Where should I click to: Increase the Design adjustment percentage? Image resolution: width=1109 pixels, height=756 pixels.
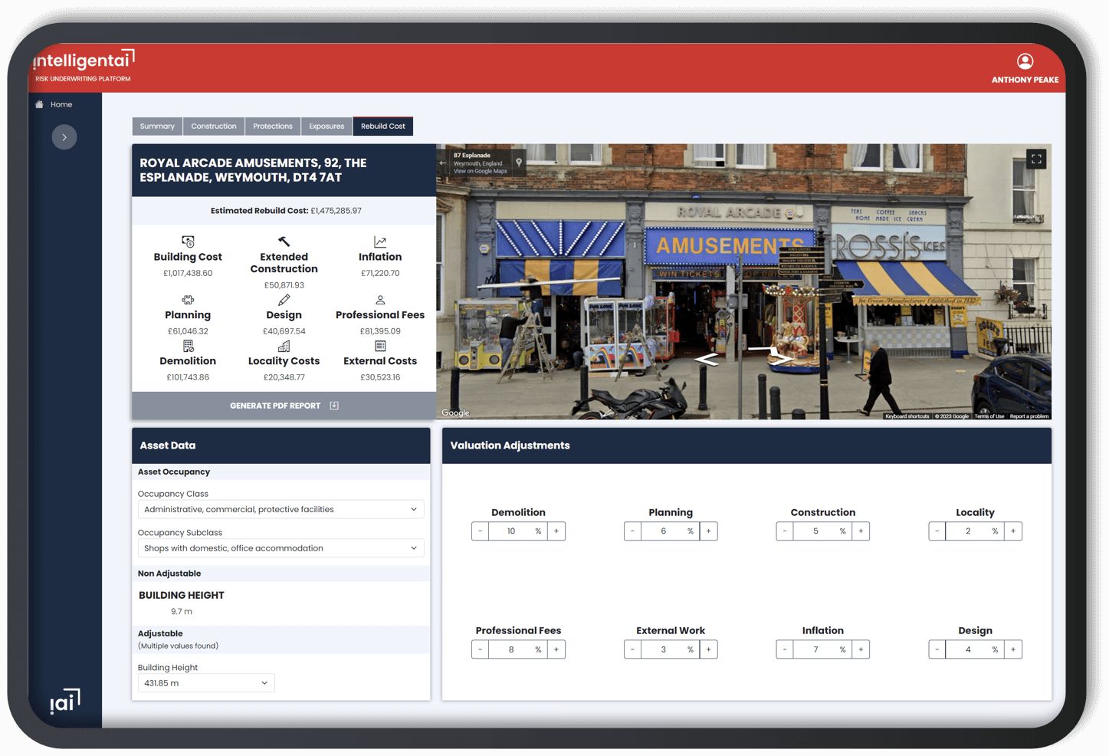pyautogui.click(x=1013, y=649)
